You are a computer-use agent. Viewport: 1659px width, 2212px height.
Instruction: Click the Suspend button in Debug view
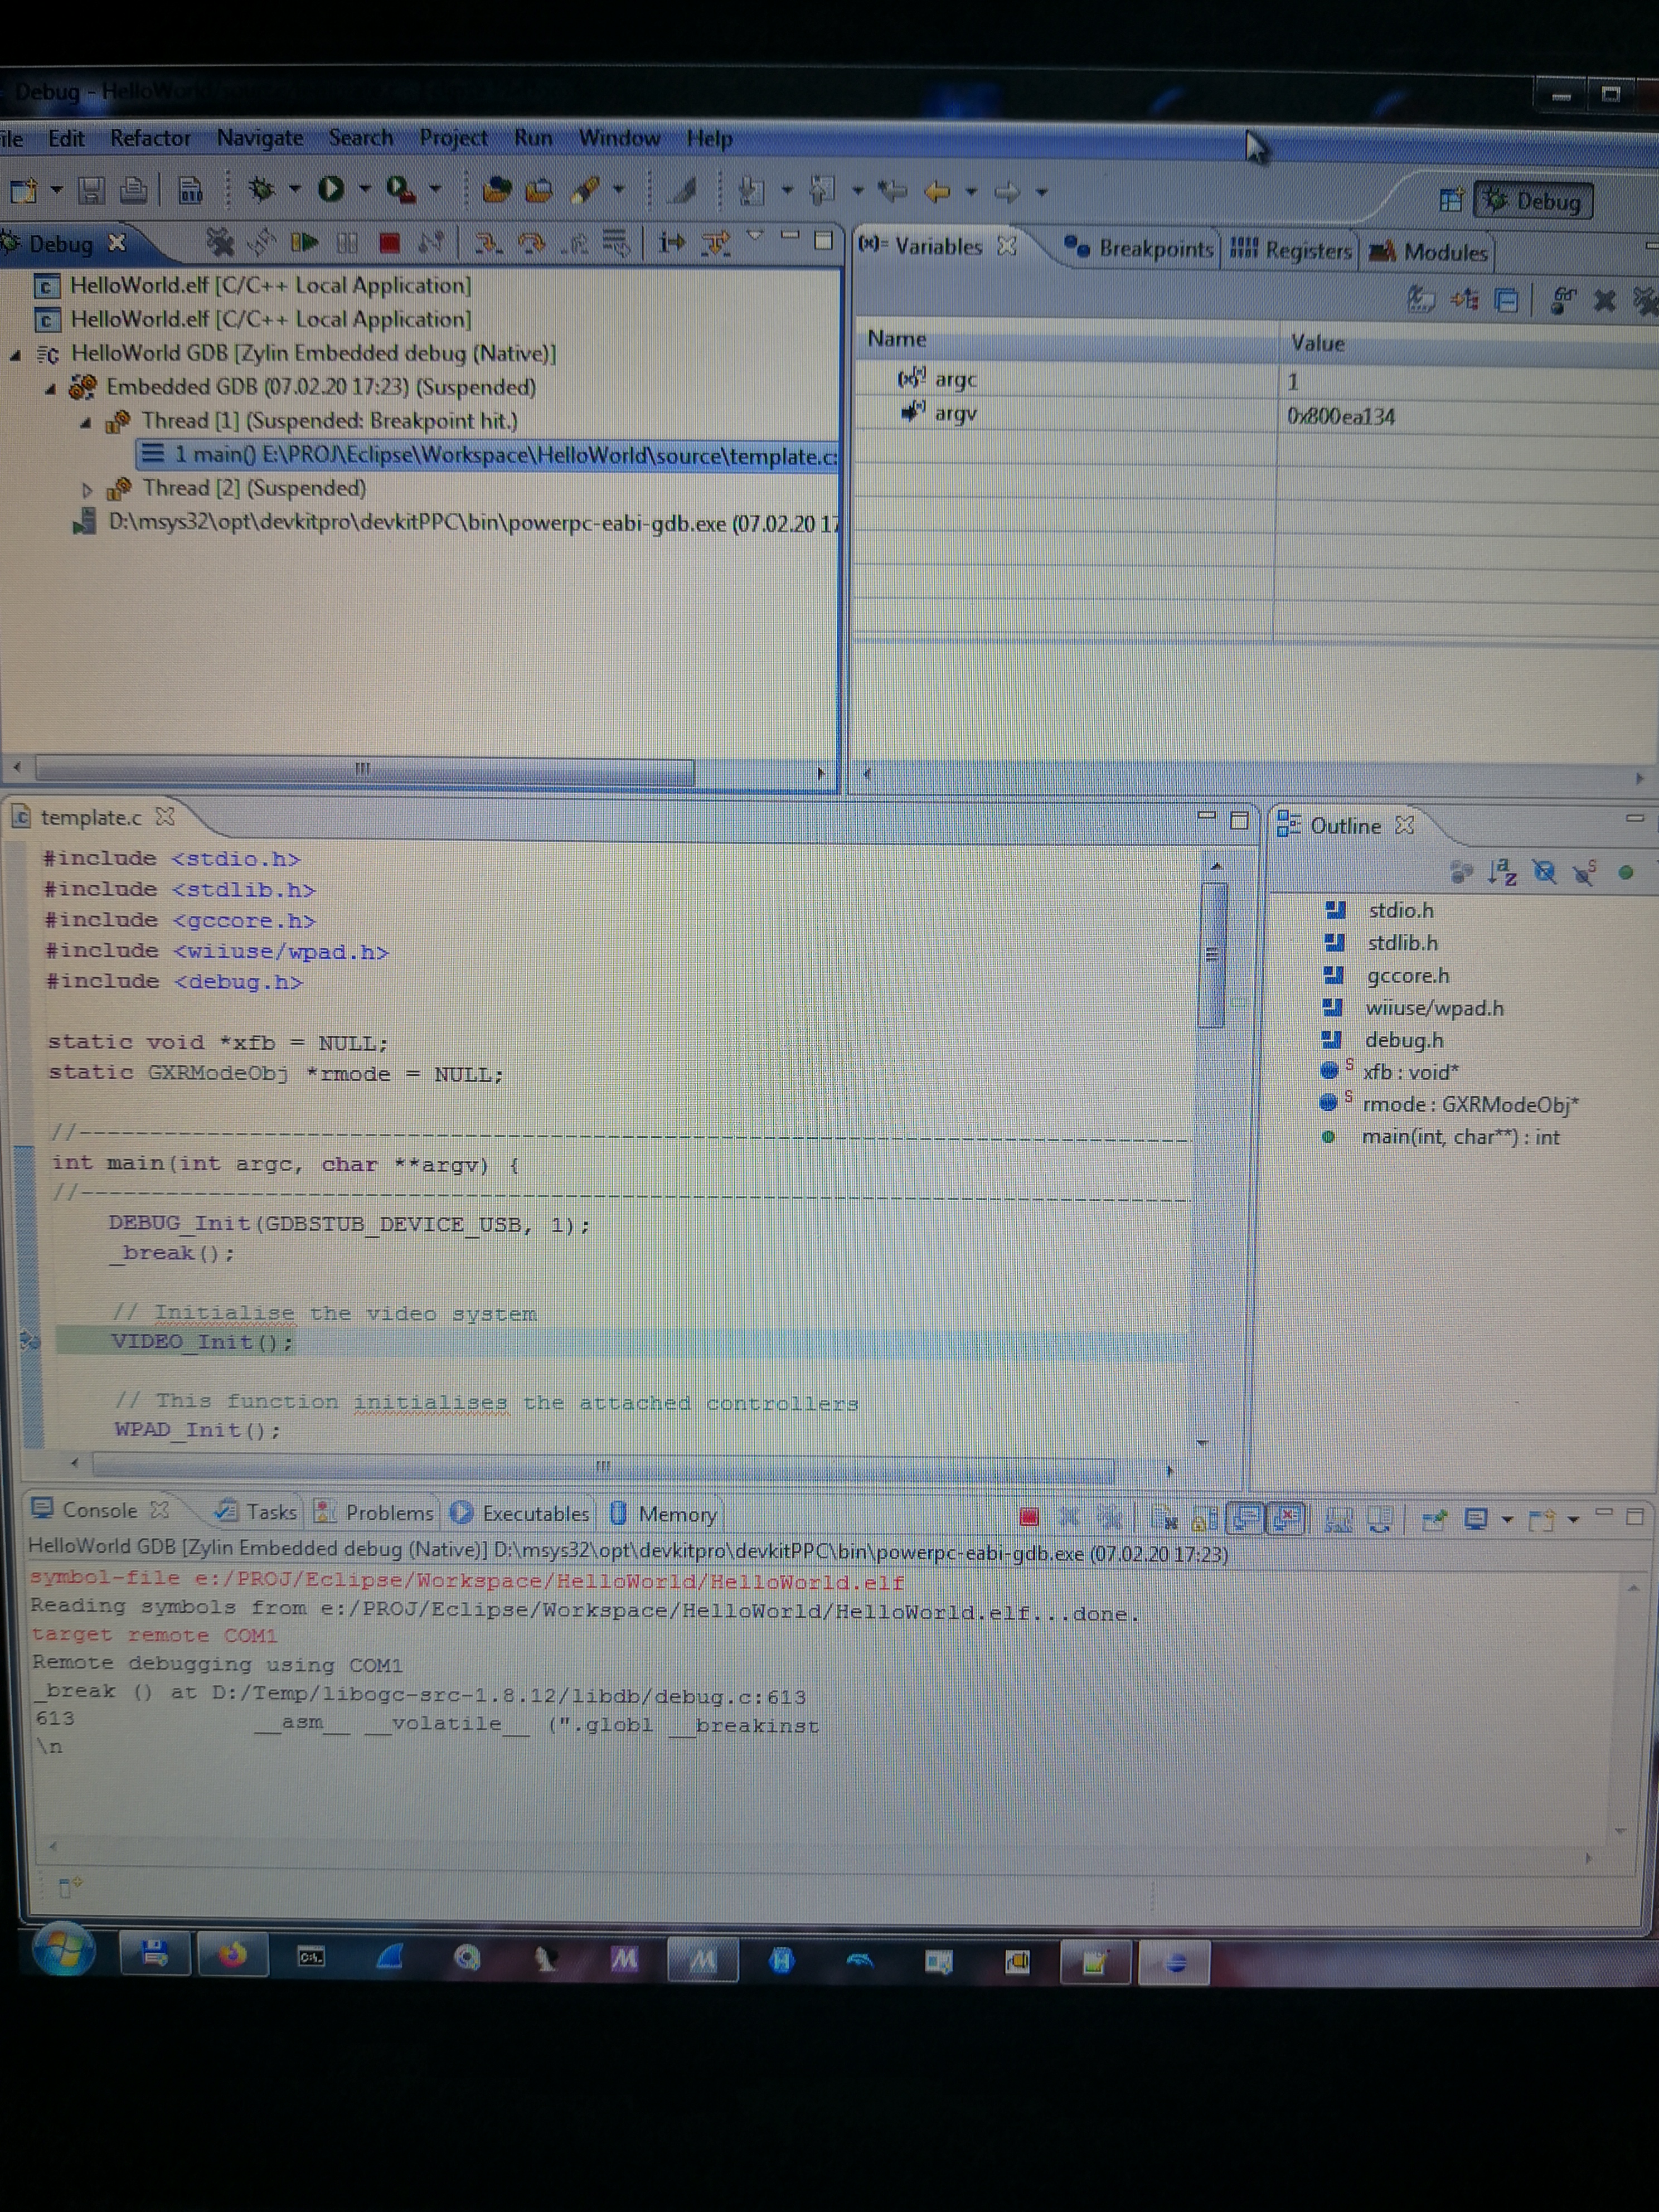[x=347, y=242]
